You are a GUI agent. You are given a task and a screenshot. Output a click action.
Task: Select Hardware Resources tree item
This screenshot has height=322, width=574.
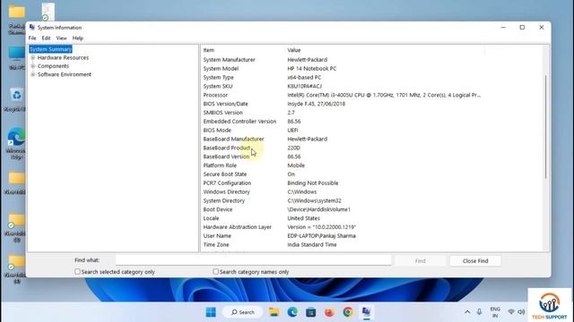click(63, 57)
